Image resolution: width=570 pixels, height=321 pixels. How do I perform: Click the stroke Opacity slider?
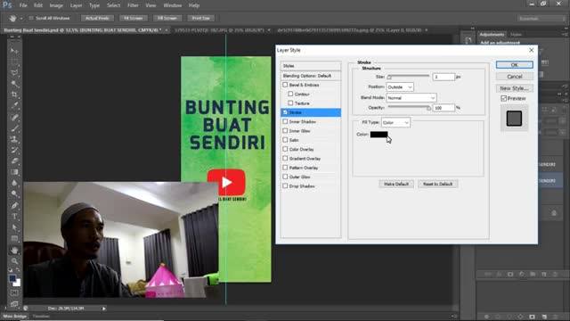(410, 108)
